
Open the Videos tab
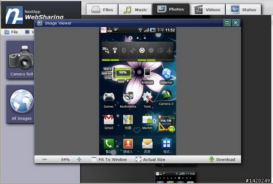[x=207, y=10]
